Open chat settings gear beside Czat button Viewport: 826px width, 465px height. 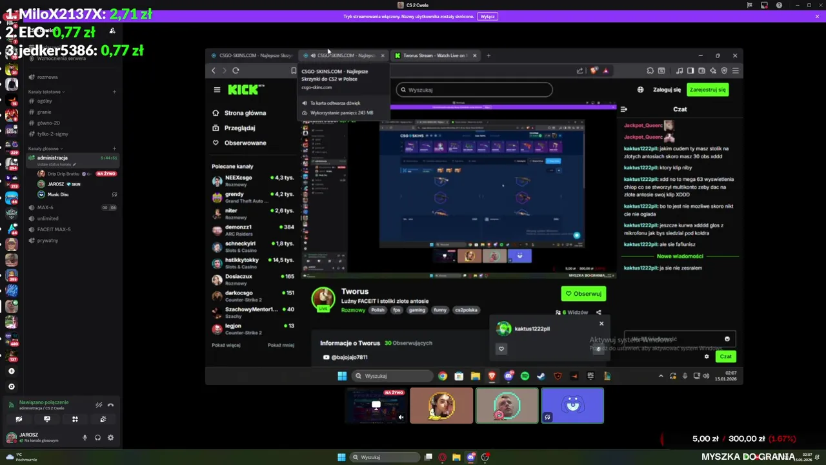tap(707, 356)
